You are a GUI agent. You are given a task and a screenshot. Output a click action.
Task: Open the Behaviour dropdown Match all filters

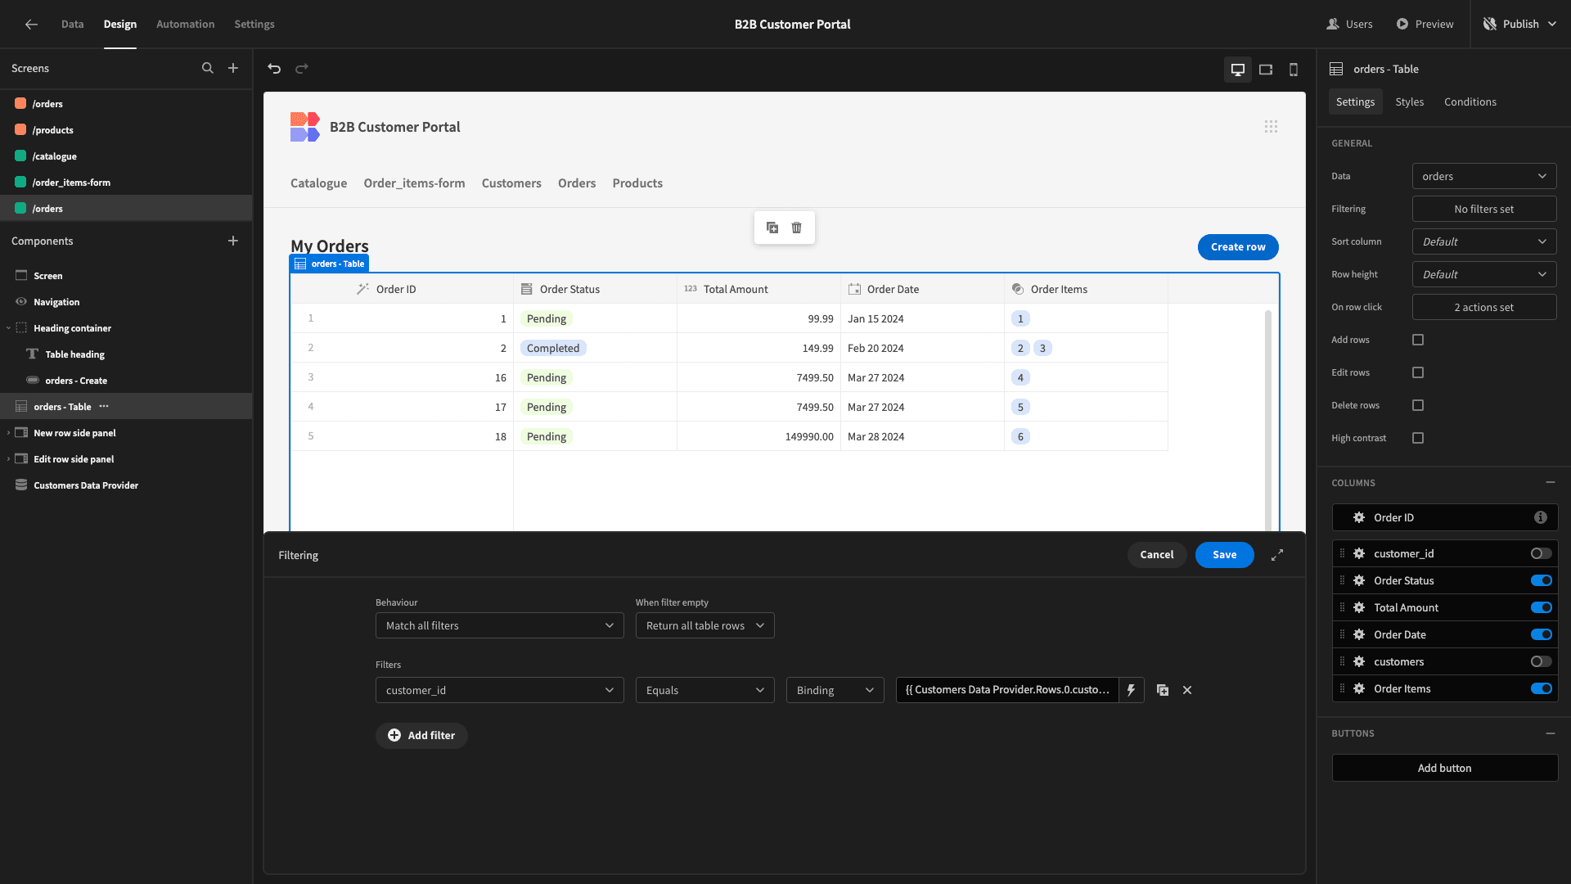pyautogui.click(x=499, y=625)
